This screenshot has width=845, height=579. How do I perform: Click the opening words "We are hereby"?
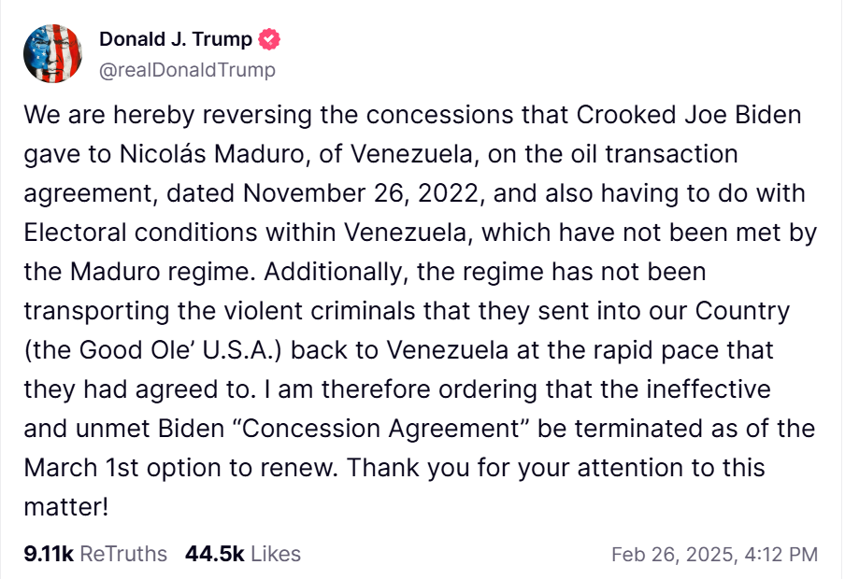point(109,115)
